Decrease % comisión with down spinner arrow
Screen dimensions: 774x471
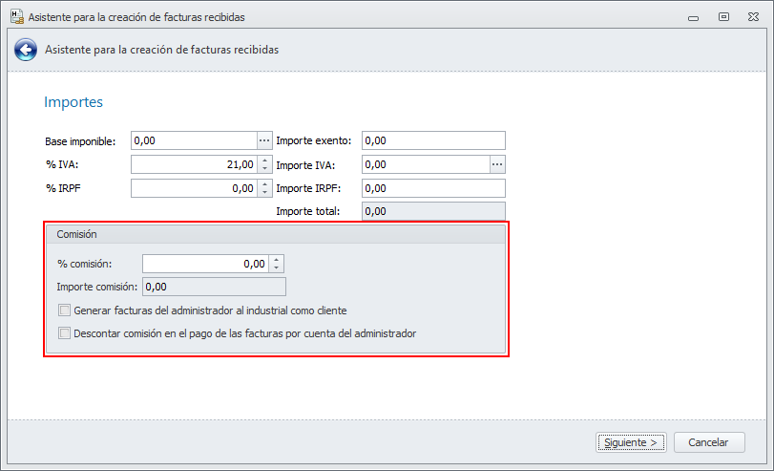click(x=277, y=268)
